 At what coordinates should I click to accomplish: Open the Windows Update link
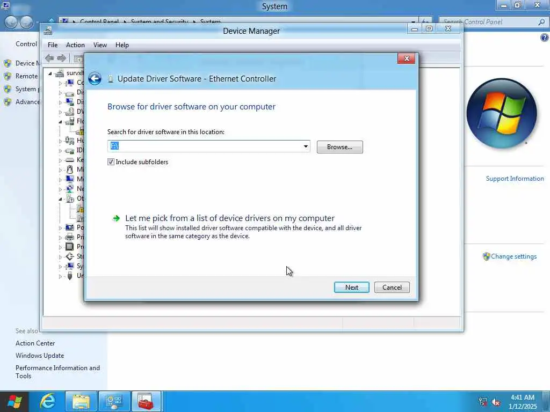[40, 356]
